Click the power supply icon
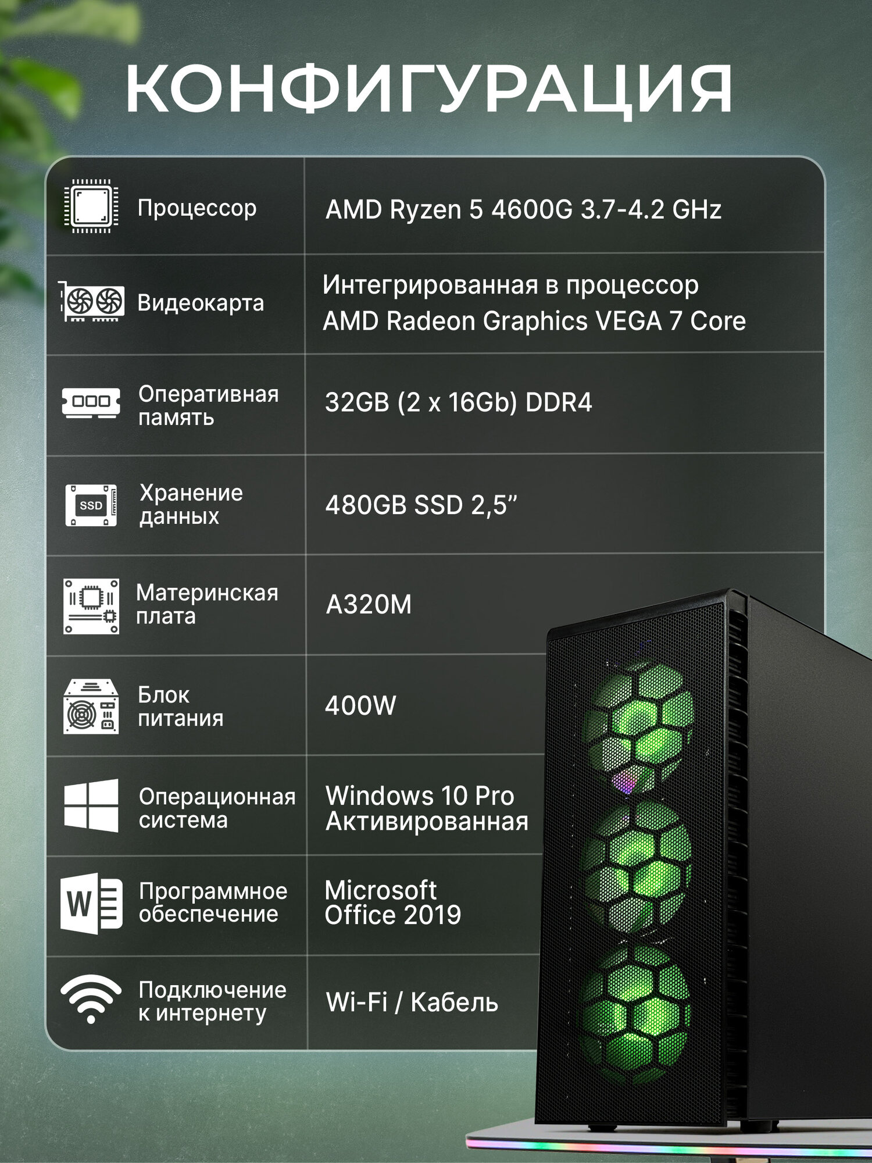872x1163 pixels. pyautogui.click(x=91, y=707)
